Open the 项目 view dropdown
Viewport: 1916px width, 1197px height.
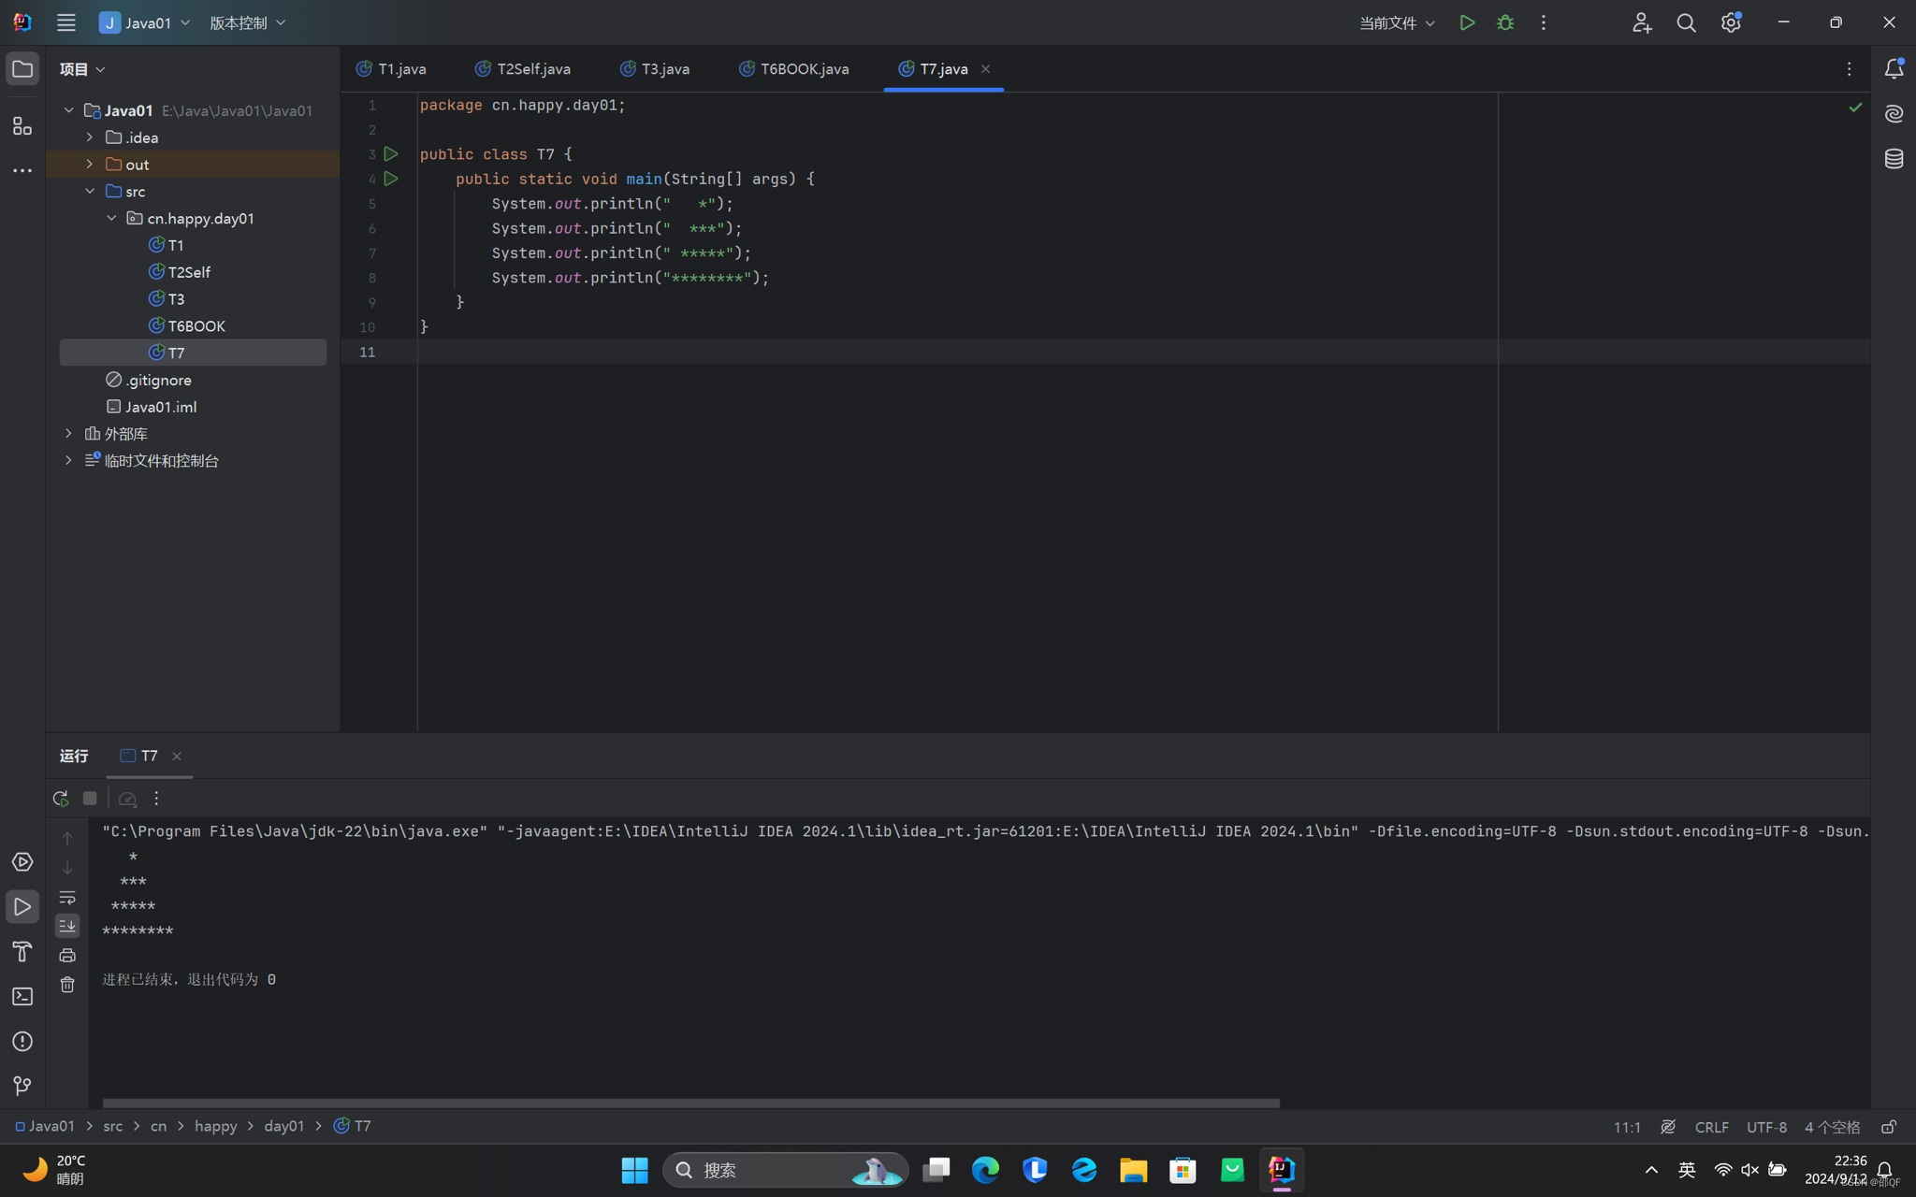pyautogui.click(x=82, y=69)
